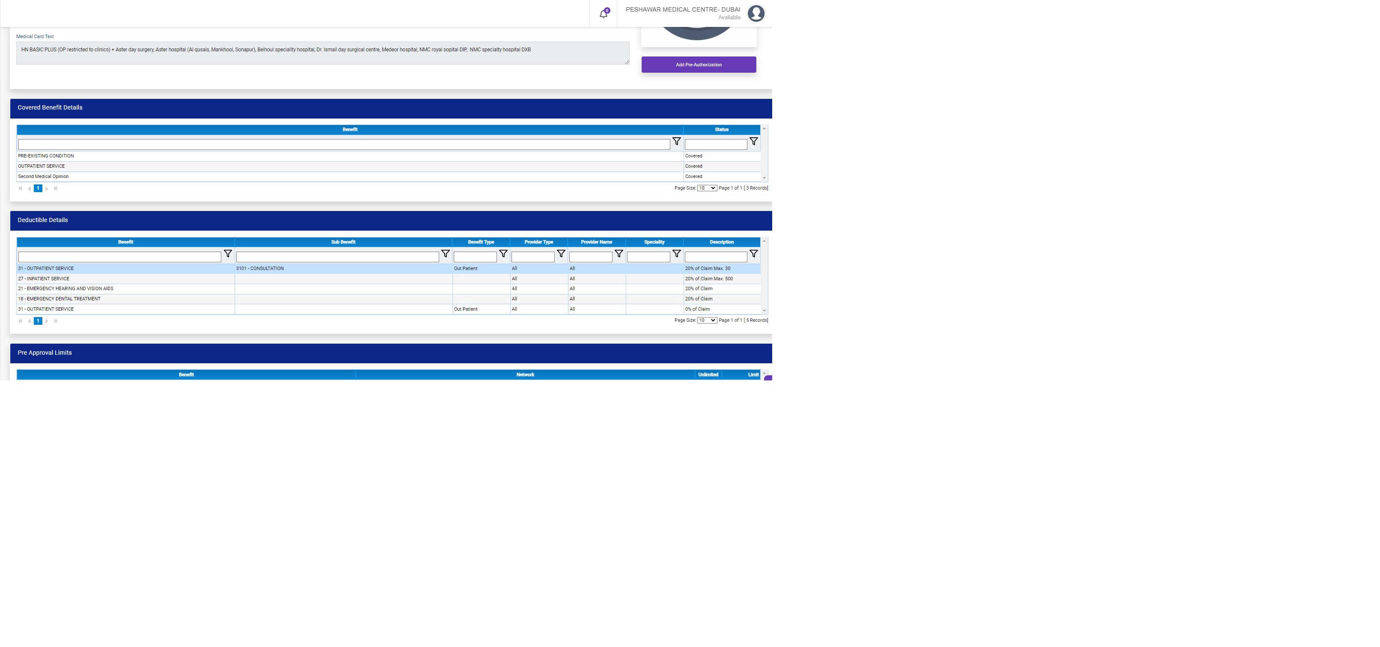Select the 27 - INPATIENT SERVICE row
1380x647 pixels.
click(x=44, y=279)
